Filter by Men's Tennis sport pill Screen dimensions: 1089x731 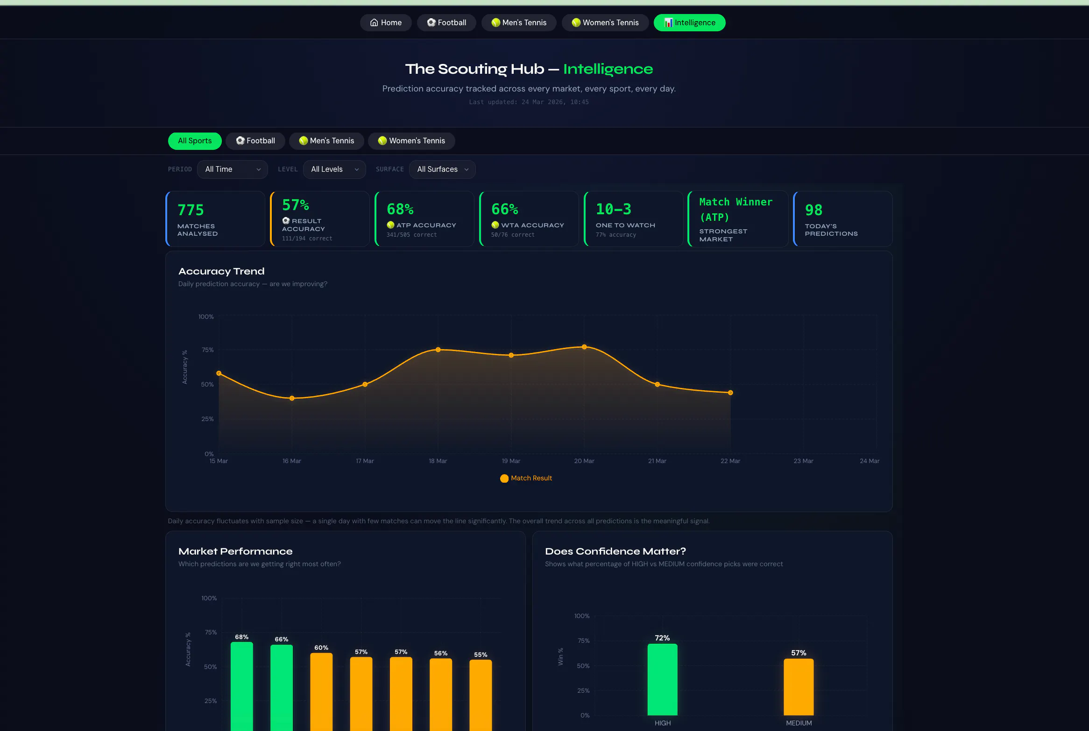click(326, 141)
